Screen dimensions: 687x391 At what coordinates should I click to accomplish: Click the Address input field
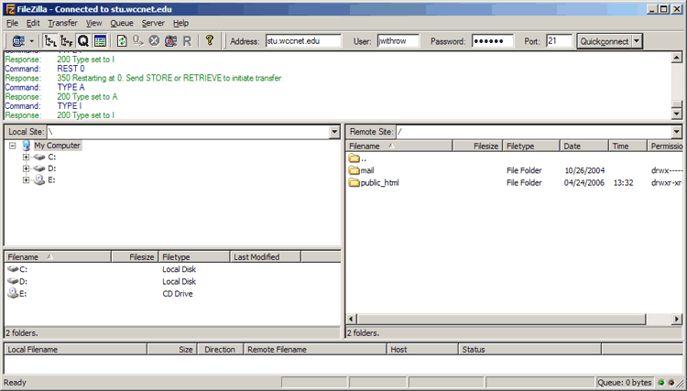click(x=303, y=41)
